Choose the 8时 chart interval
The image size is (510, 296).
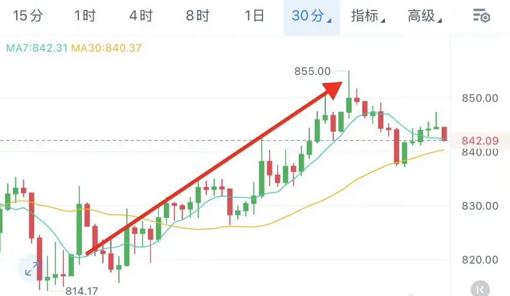(x=198, y=15)
